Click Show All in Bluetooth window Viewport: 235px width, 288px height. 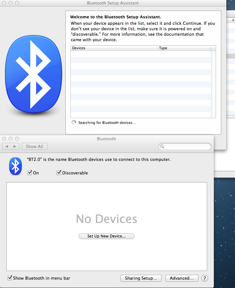click(34, 146)
